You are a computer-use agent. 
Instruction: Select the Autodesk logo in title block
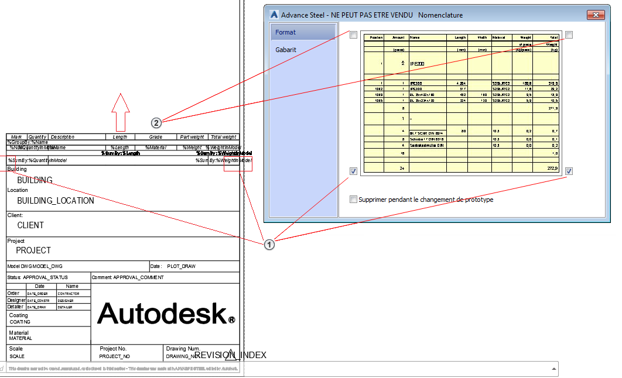point(166,314)
